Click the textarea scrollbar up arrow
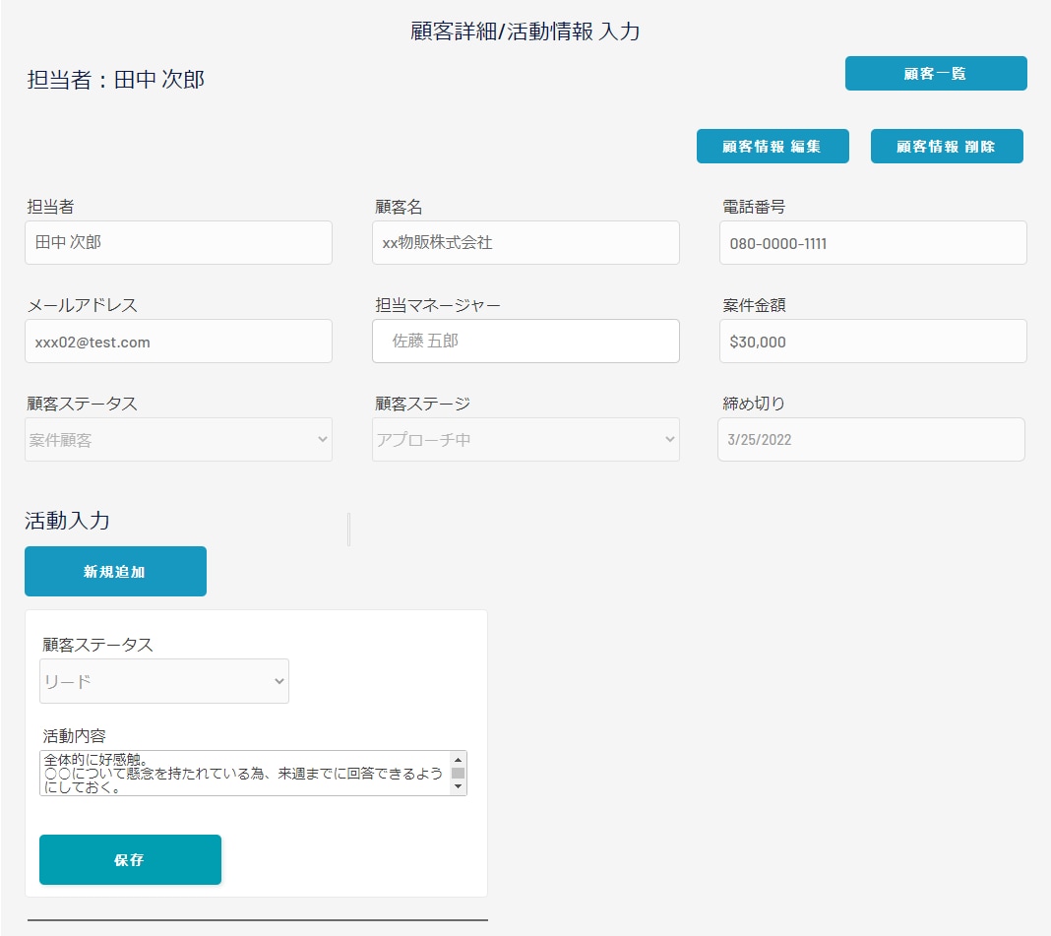 click(x=459, y=760)
